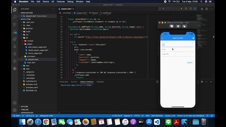Maximize the bottom panel with the chevron
The image size is (226, 127).
(x=206, y=81)
